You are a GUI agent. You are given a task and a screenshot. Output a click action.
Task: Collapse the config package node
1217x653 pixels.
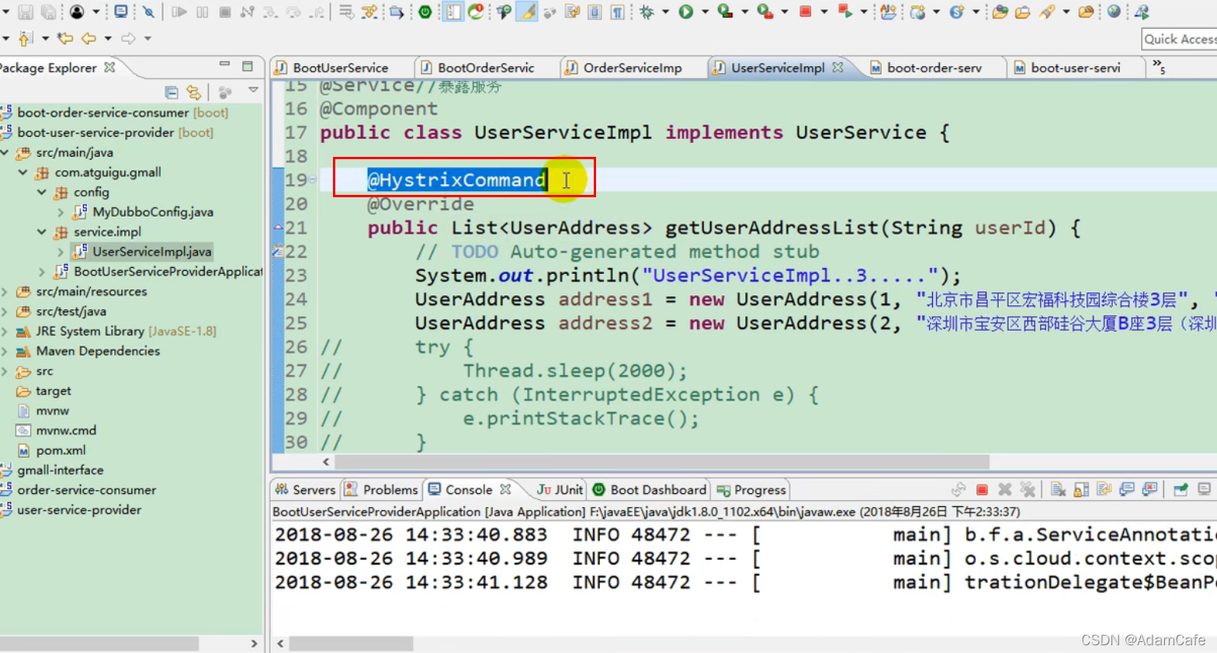(42, 192)
